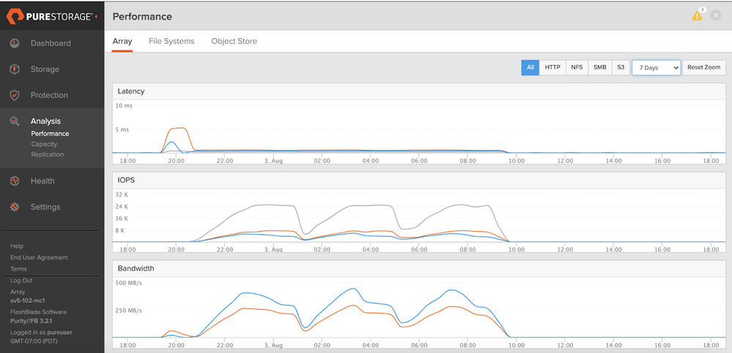
Task: Click the GMT-07:00 (PDT) timezone text
Action: pyautogui.click(x=34, y=341)
